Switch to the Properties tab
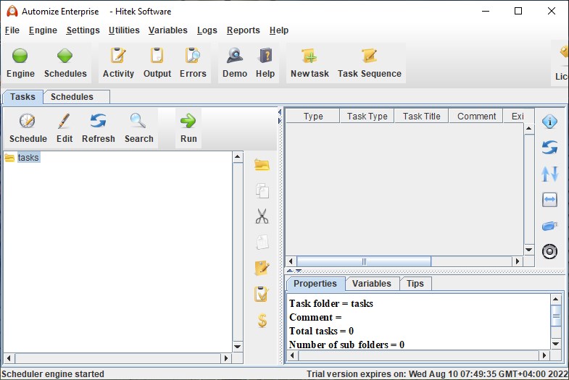Image resolution: width=569 pixels, height=380 pixels. (315, 284)
